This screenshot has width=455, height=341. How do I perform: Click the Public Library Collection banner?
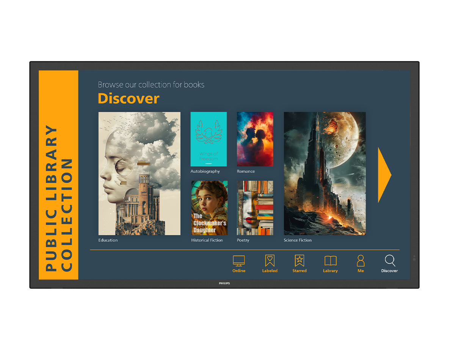click(x=58, y=175)
